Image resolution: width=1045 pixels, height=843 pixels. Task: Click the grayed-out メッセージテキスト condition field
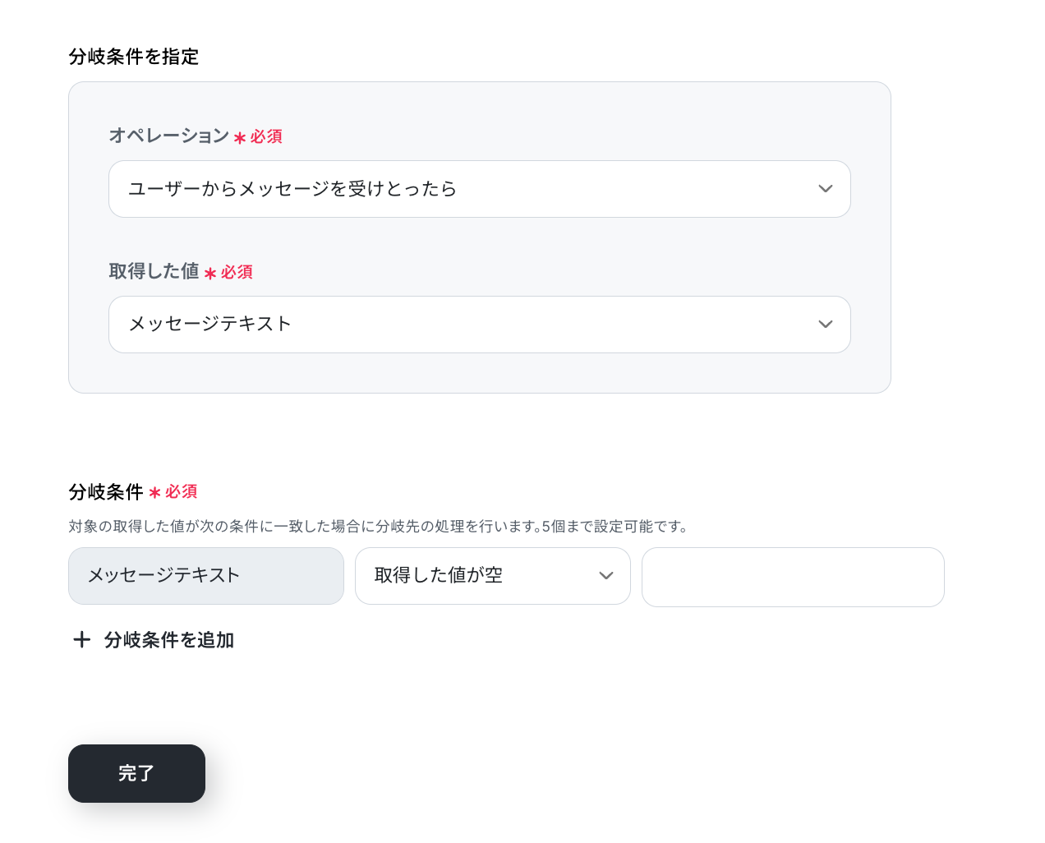pos(206,576)
